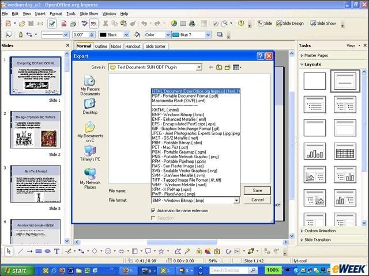Select the Rectangle drawing tool
The image size is (369, 276).
39,251
